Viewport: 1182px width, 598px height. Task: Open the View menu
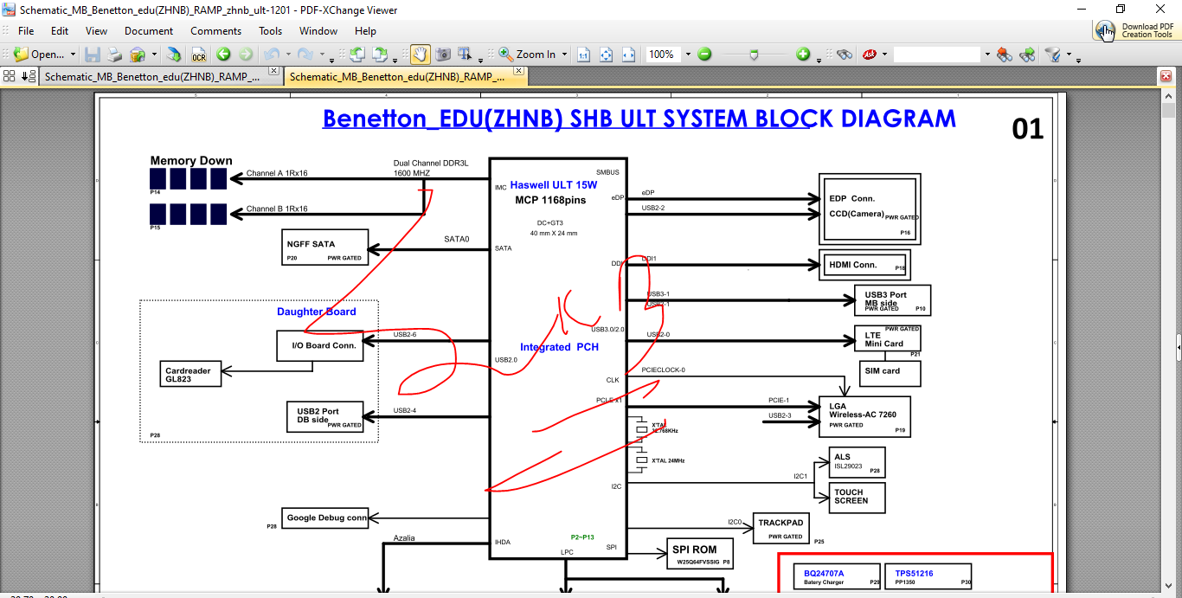(x=97, y=31)
